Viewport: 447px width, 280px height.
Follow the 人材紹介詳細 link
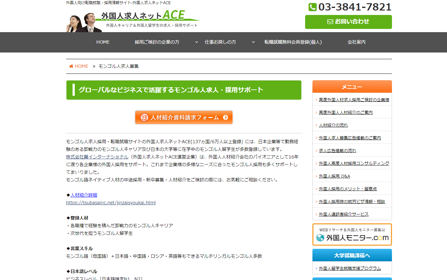pyautogui.click(x=84, y=195)
